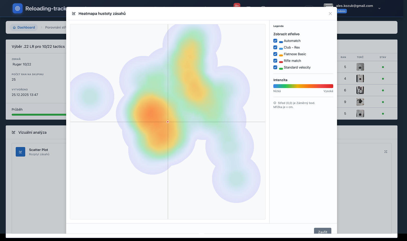Toggle the Club - Rex checkbox
Screen dimensions: 407x241
[x=275, y=47]
